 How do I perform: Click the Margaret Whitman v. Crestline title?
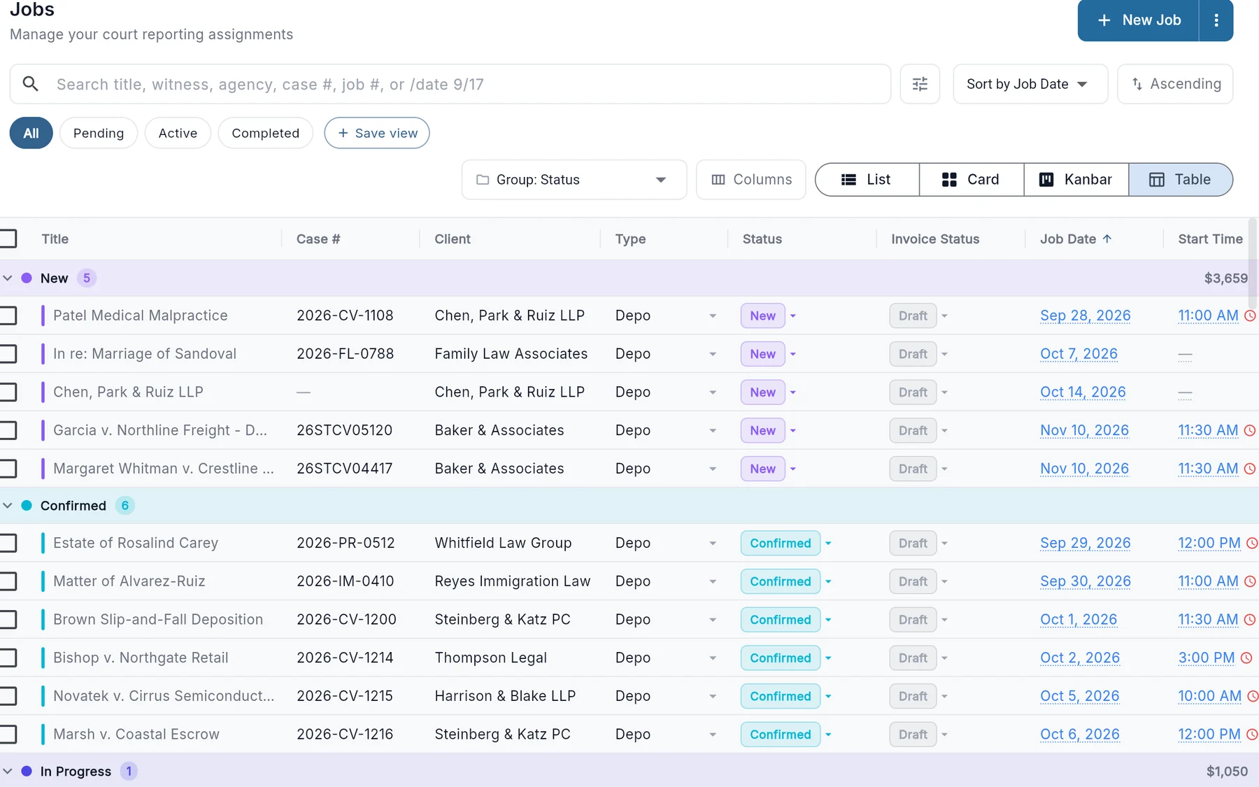[164, 469]
